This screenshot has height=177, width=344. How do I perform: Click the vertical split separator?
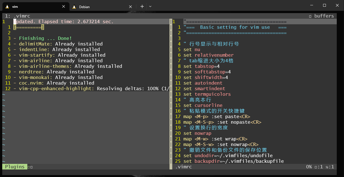click(171, 92)
